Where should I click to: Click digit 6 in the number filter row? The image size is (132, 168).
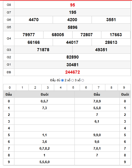coord(86,87)
